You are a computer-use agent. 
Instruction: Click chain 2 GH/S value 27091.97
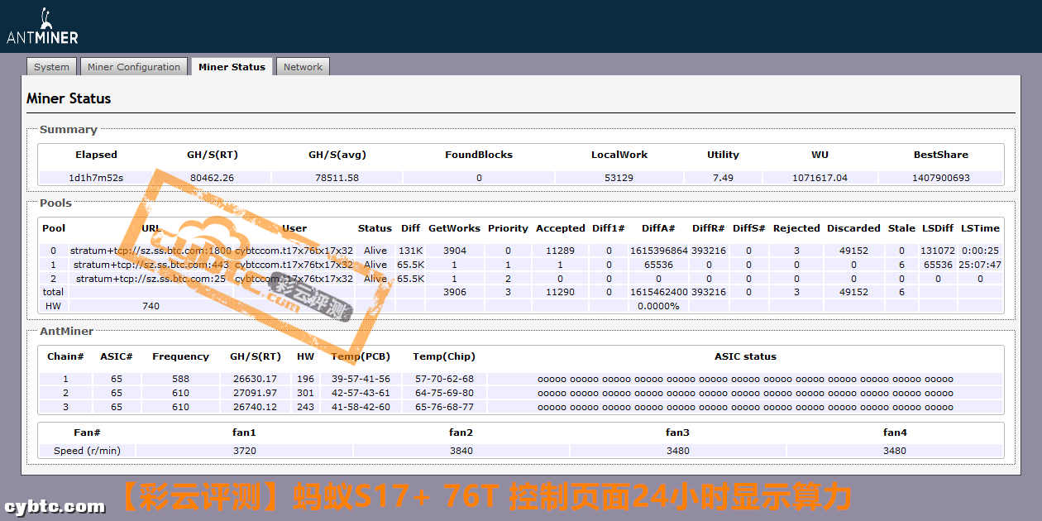pyautogui.click(x=255, y=393)
